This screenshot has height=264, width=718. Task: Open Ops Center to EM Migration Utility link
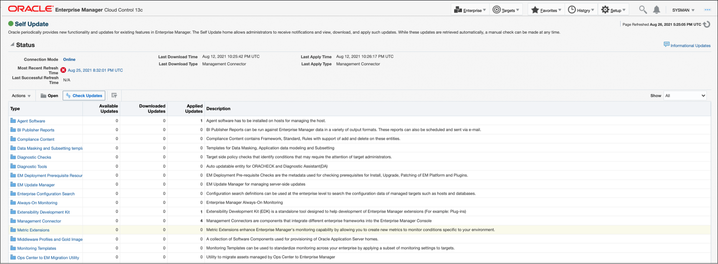coord(48,258)
